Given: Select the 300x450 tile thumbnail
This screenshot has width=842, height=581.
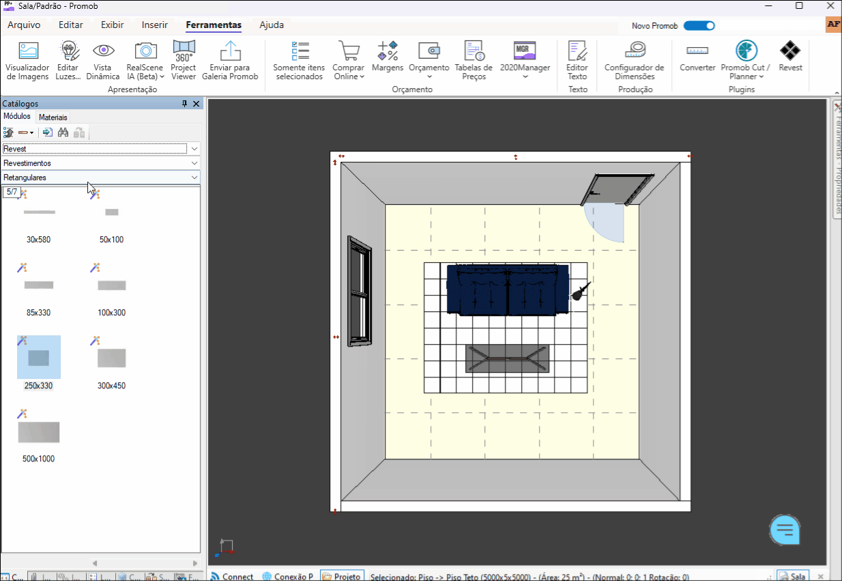Looking at the screenshot, I should (x=111, y=358).
